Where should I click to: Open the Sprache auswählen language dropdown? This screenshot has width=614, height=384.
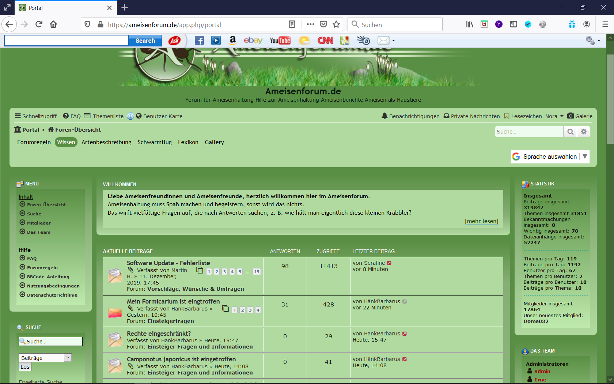click(550, 157)
